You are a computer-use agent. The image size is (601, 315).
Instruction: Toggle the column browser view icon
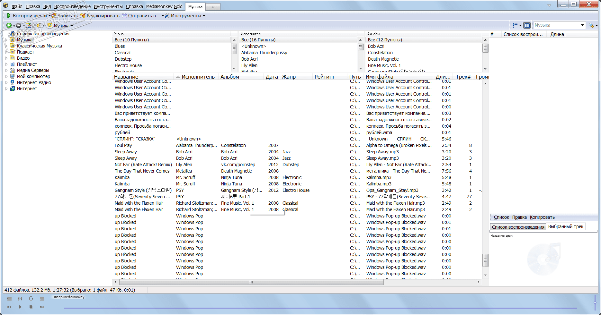527,25
